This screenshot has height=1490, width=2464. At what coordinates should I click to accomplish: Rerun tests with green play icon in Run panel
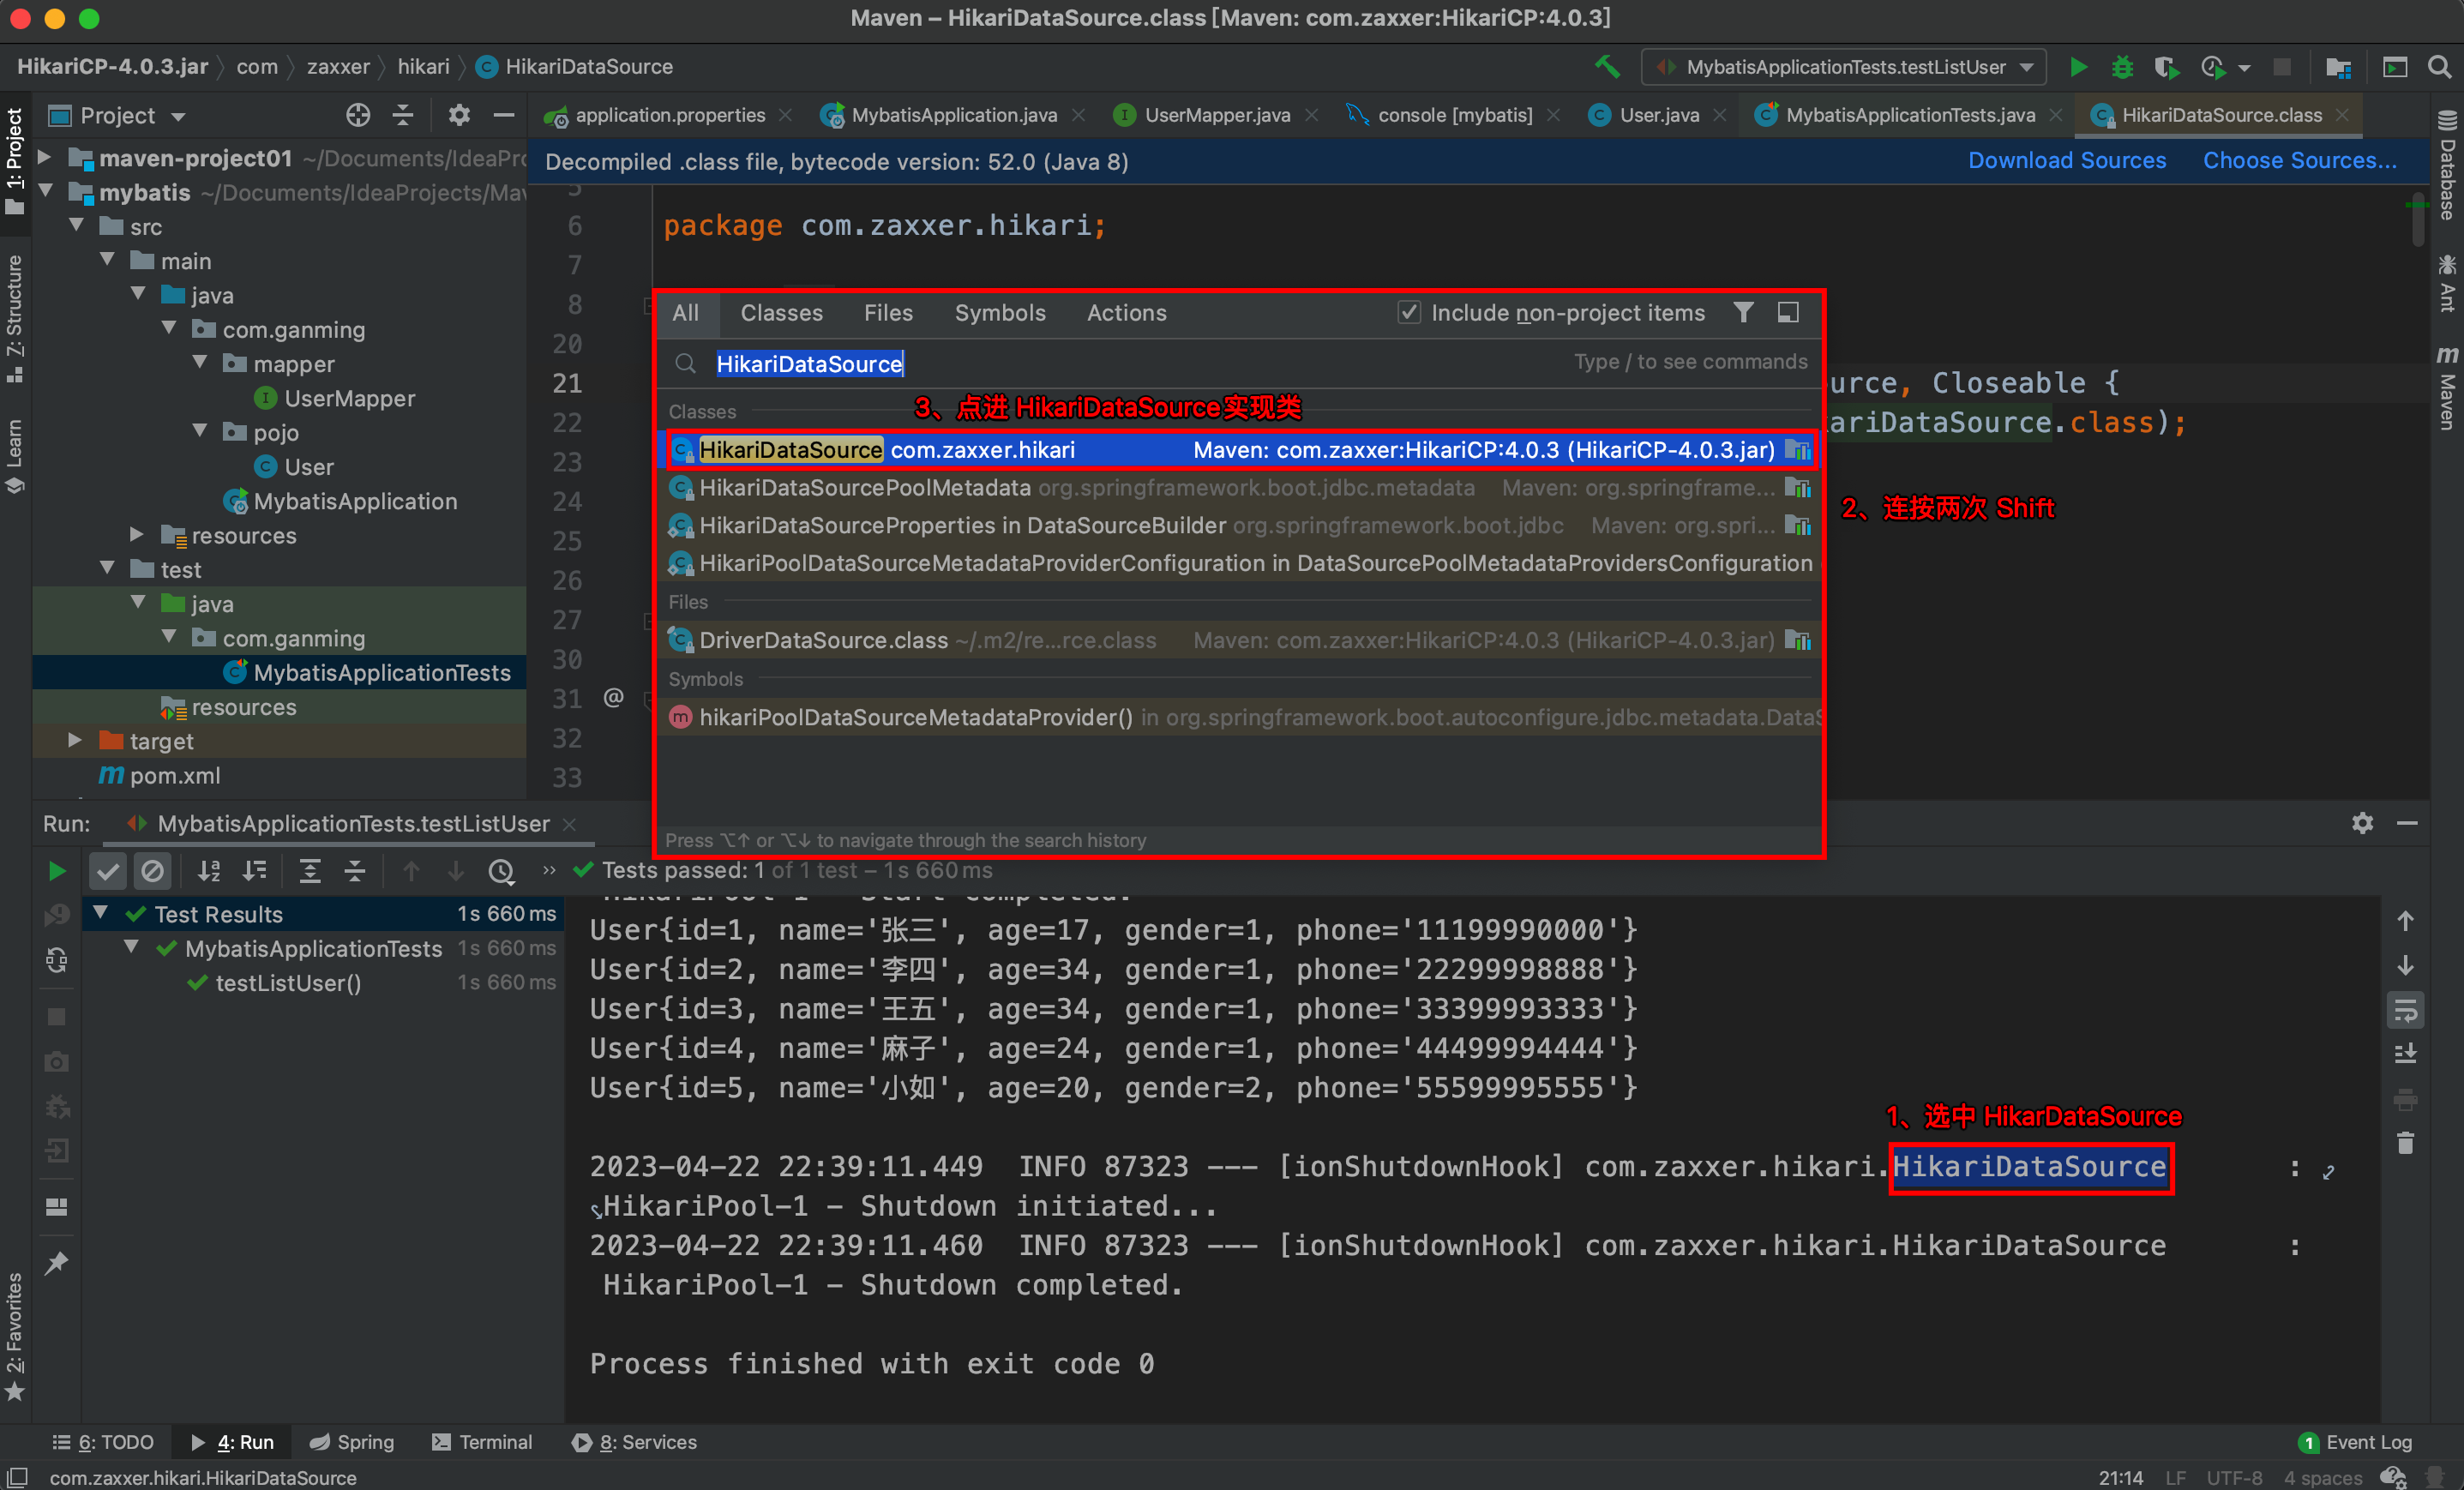pos(57,871)
